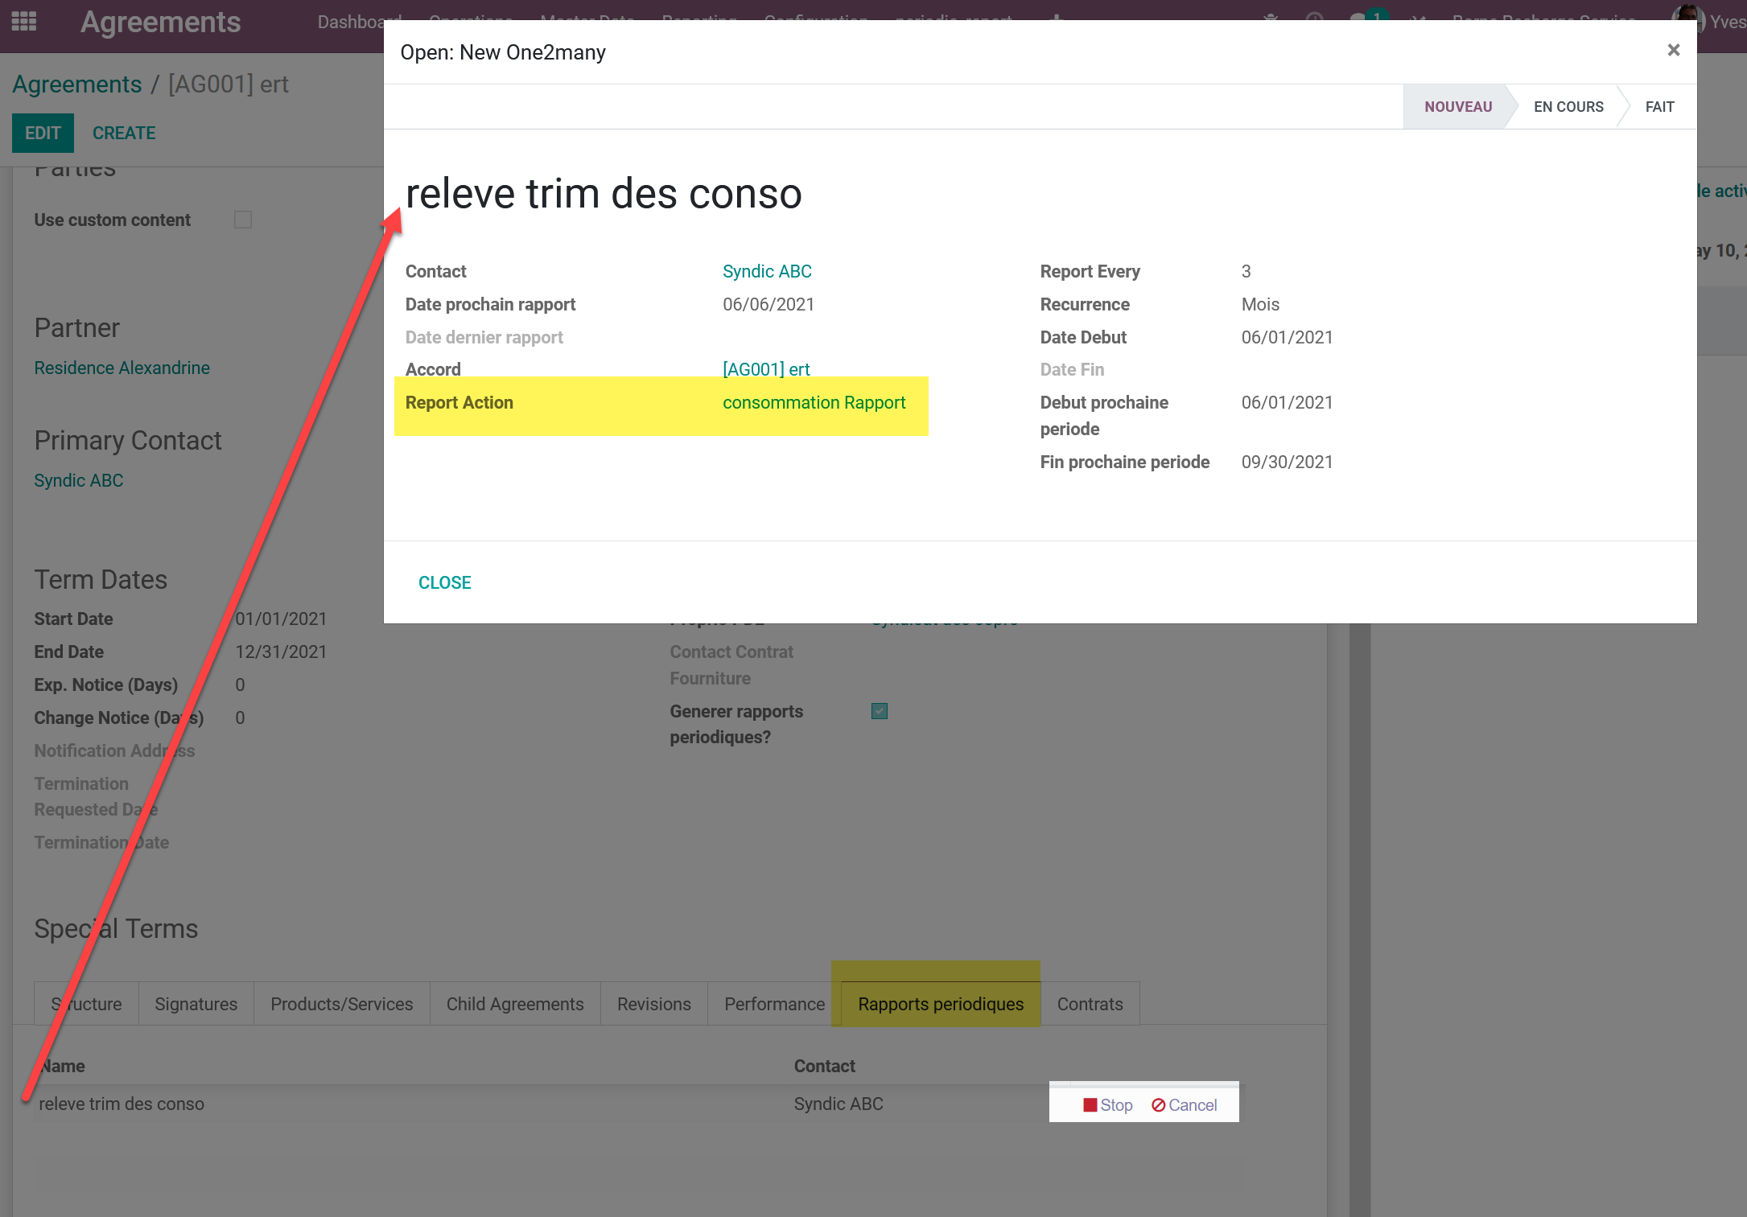Switch to the Contrats tab
1747x1217 pixels.
[x=1090, y=1004]
